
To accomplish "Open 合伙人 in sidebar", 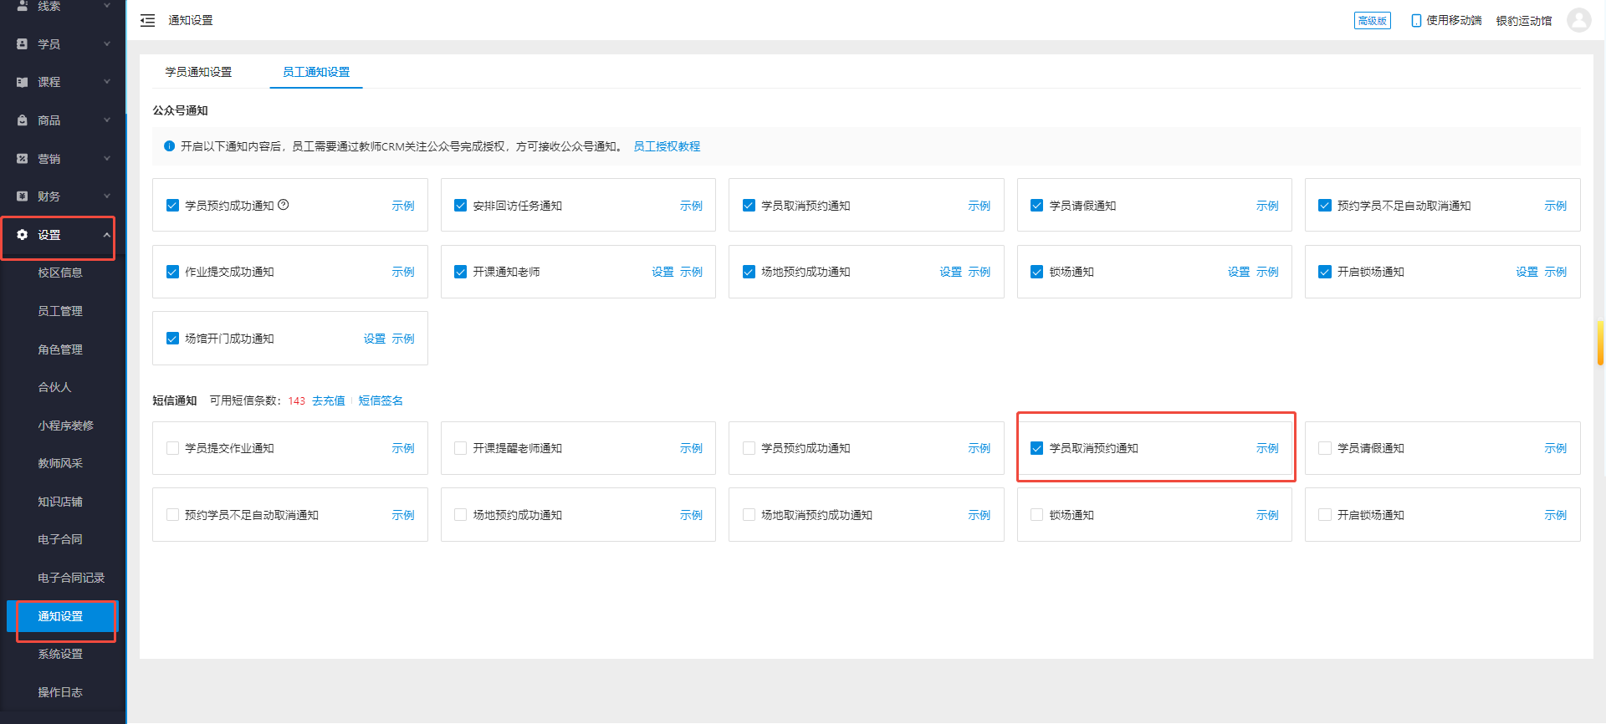I will (x=54, y=387).
